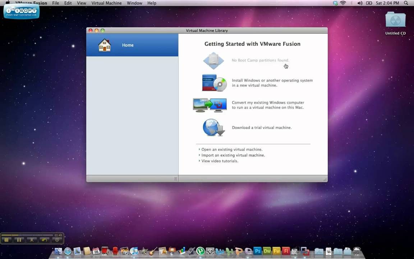Screen dimensions: 414x259
Task: Open the Edit menu
Action: (68, 3)
